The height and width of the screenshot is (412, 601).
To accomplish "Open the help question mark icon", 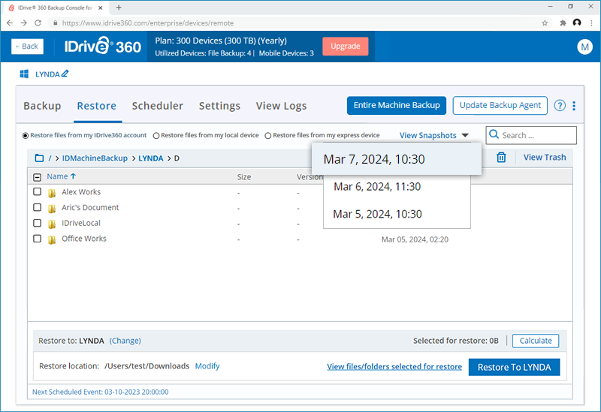I will 560,106.
